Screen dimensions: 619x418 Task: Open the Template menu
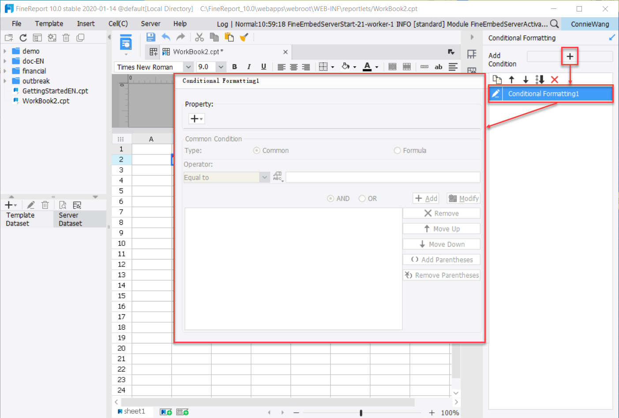coord(49,23)
